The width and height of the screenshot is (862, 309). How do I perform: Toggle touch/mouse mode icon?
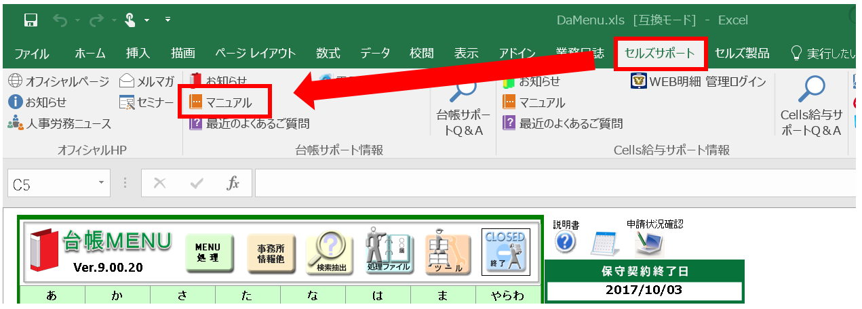131,20
